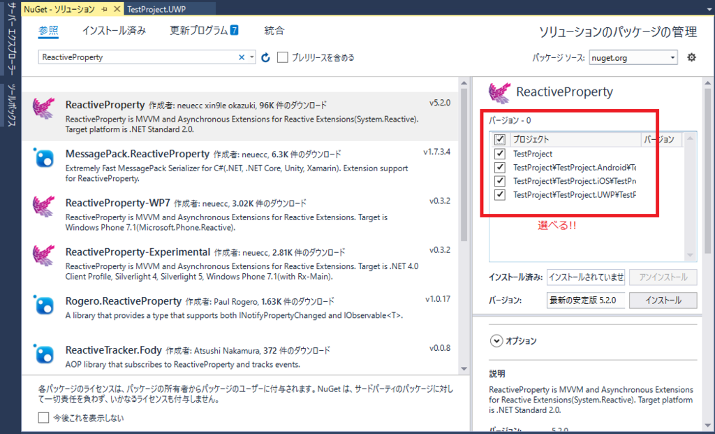Uncheck the TestProject.Android project checkbox

tap(500, 168)
